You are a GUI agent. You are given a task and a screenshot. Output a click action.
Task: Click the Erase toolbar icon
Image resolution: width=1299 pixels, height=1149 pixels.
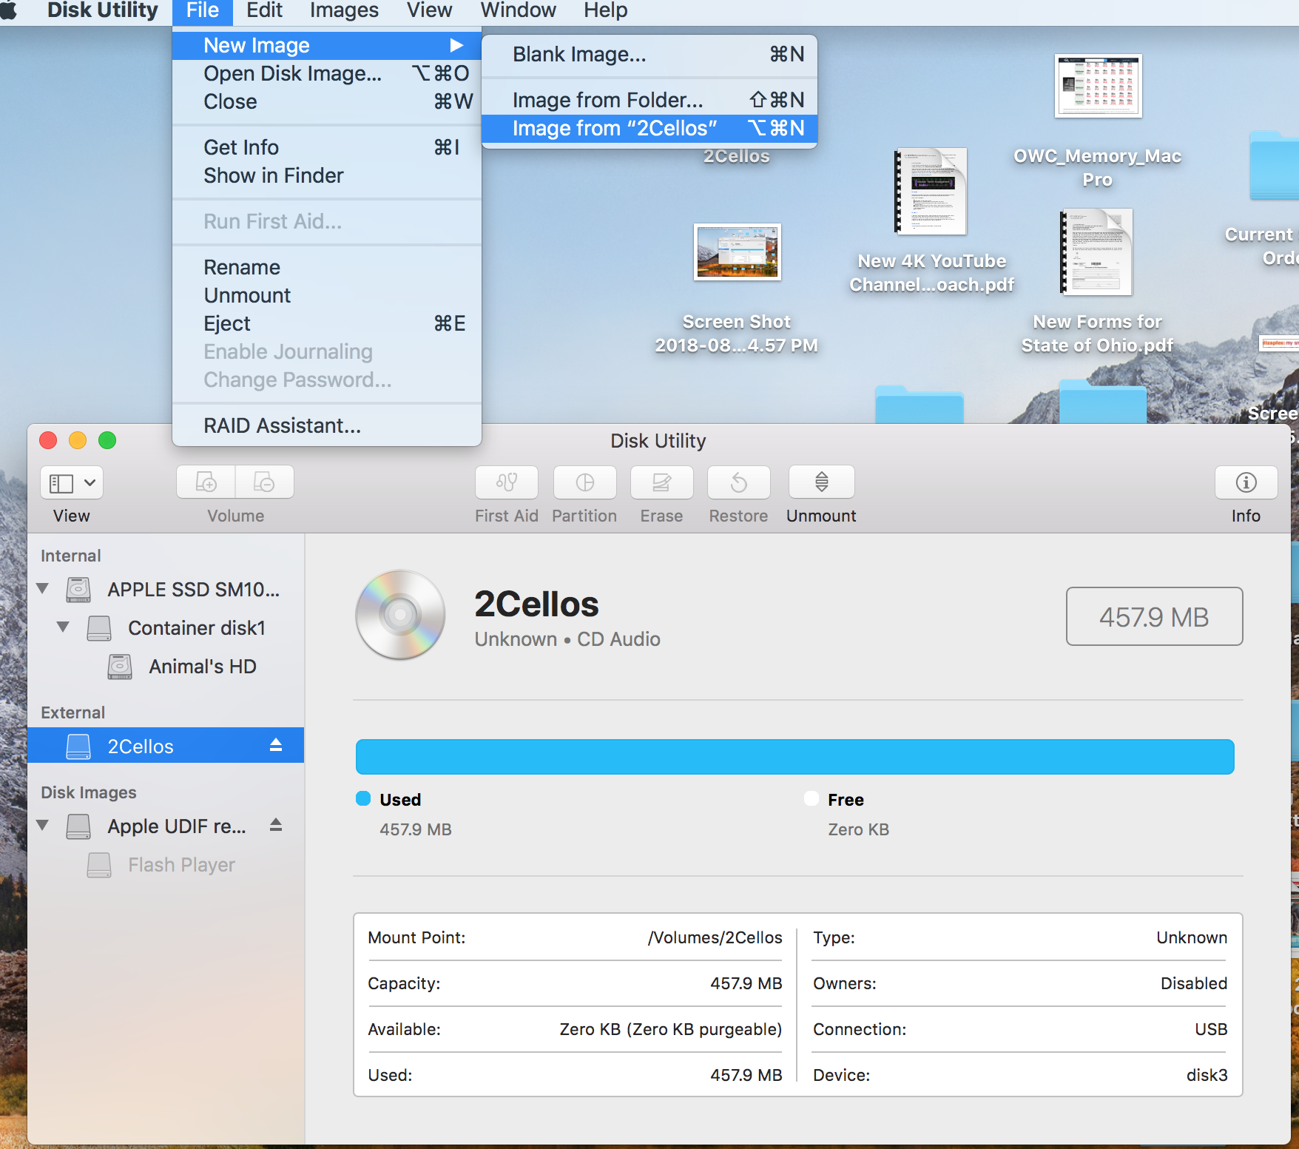tap(661, 482)
